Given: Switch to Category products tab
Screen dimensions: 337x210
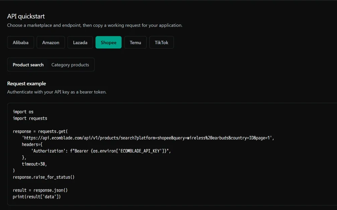Looking at the screenshot, I should point(70,65).
